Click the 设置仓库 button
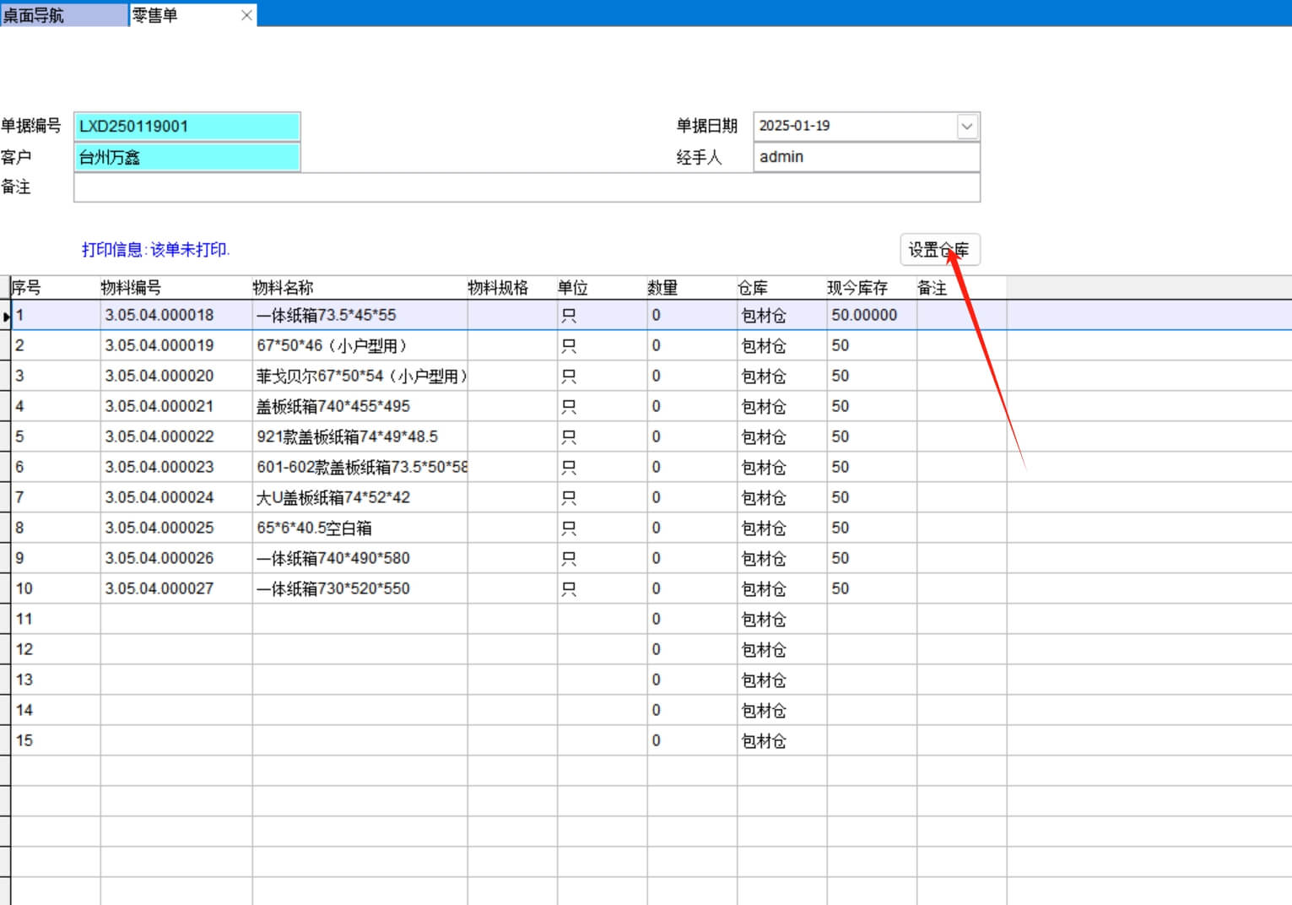The height and width of the screenshot is (905, 1292). coord(939,250)
